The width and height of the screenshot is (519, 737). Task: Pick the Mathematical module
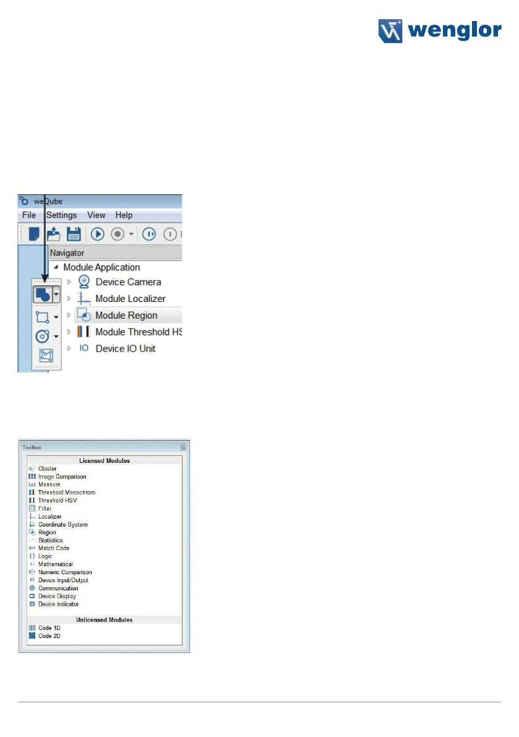(x=56, y=564)
